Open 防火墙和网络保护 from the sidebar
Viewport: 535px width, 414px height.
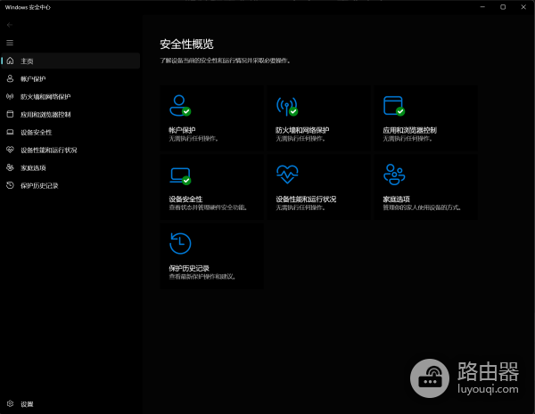point(70,96)
